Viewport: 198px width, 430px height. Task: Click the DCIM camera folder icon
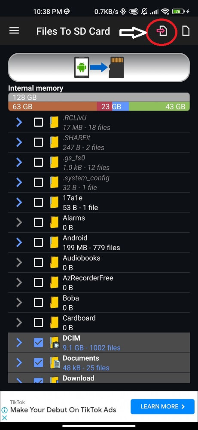click(x=55, y=343)
